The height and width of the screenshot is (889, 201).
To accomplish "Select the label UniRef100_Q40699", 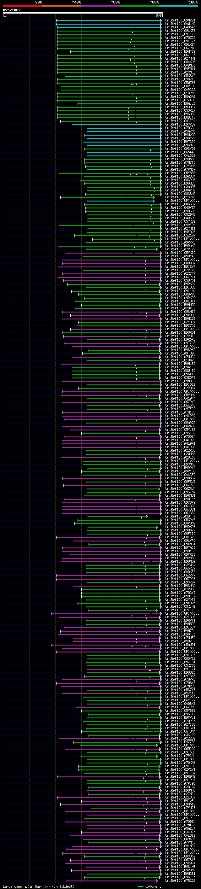I will click(180, 218).
